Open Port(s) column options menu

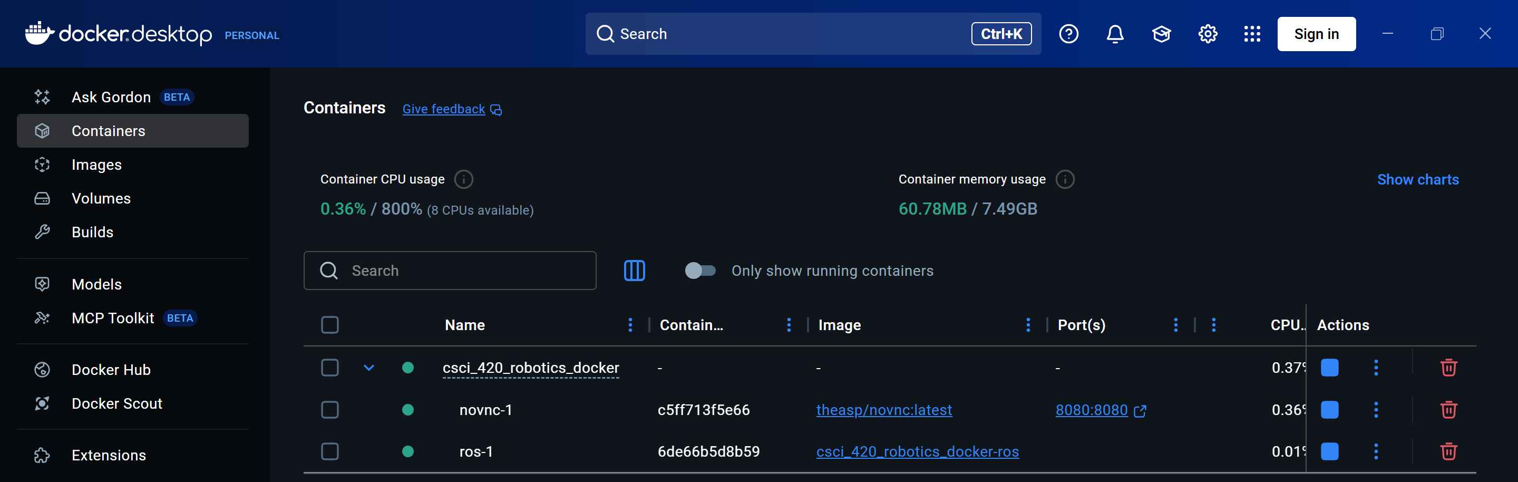pyautogui.click(x=1175, y=325)
